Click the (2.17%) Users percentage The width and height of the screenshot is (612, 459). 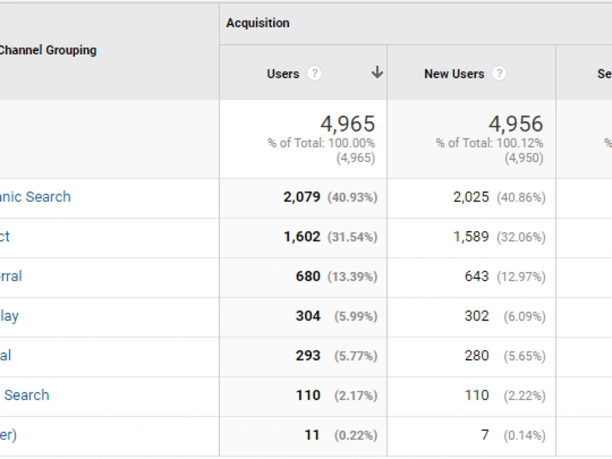[x=356, y=396]
